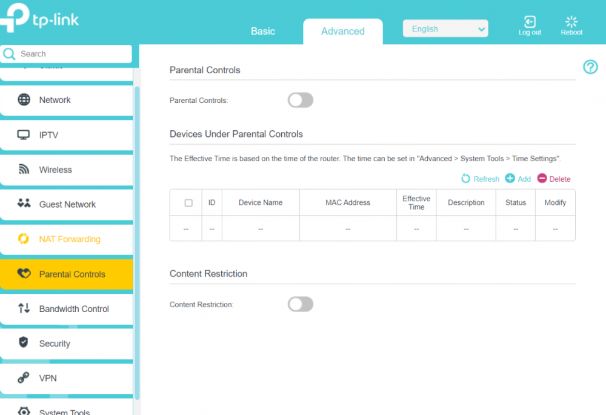Screen dimensions: 606x415
Task: Open NAT Forwarding in the sidebar
Action: (x=69, y=239)
